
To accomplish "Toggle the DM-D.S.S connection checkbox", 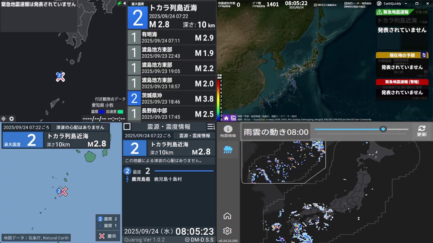I will coord(315,5).
